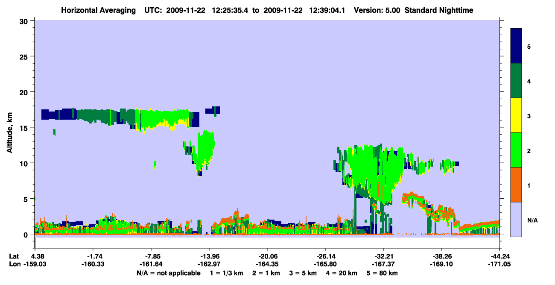Click the dark green level 4 color swatch

click(516, 80)
